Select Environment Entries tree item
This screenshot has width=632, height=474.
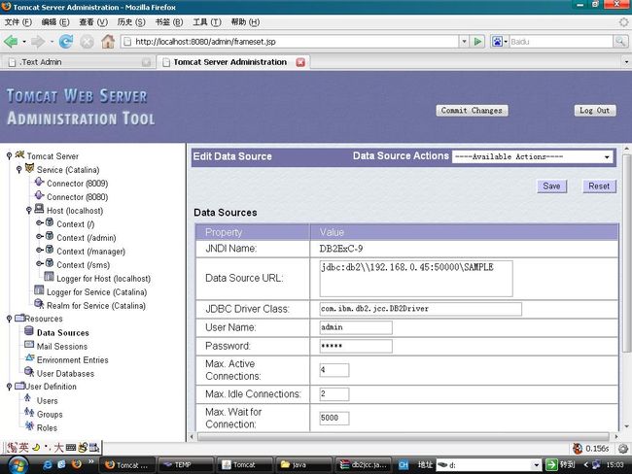coord(73,360)
